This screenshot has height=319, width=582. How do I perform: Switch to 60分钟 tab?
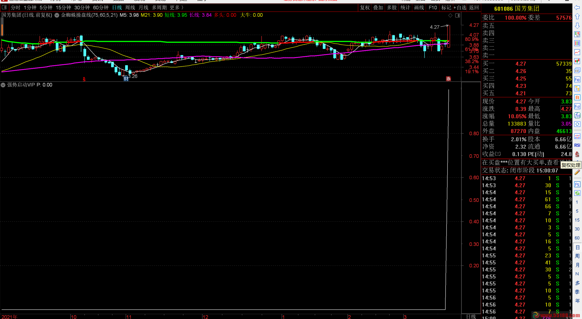tap(101, 8)
